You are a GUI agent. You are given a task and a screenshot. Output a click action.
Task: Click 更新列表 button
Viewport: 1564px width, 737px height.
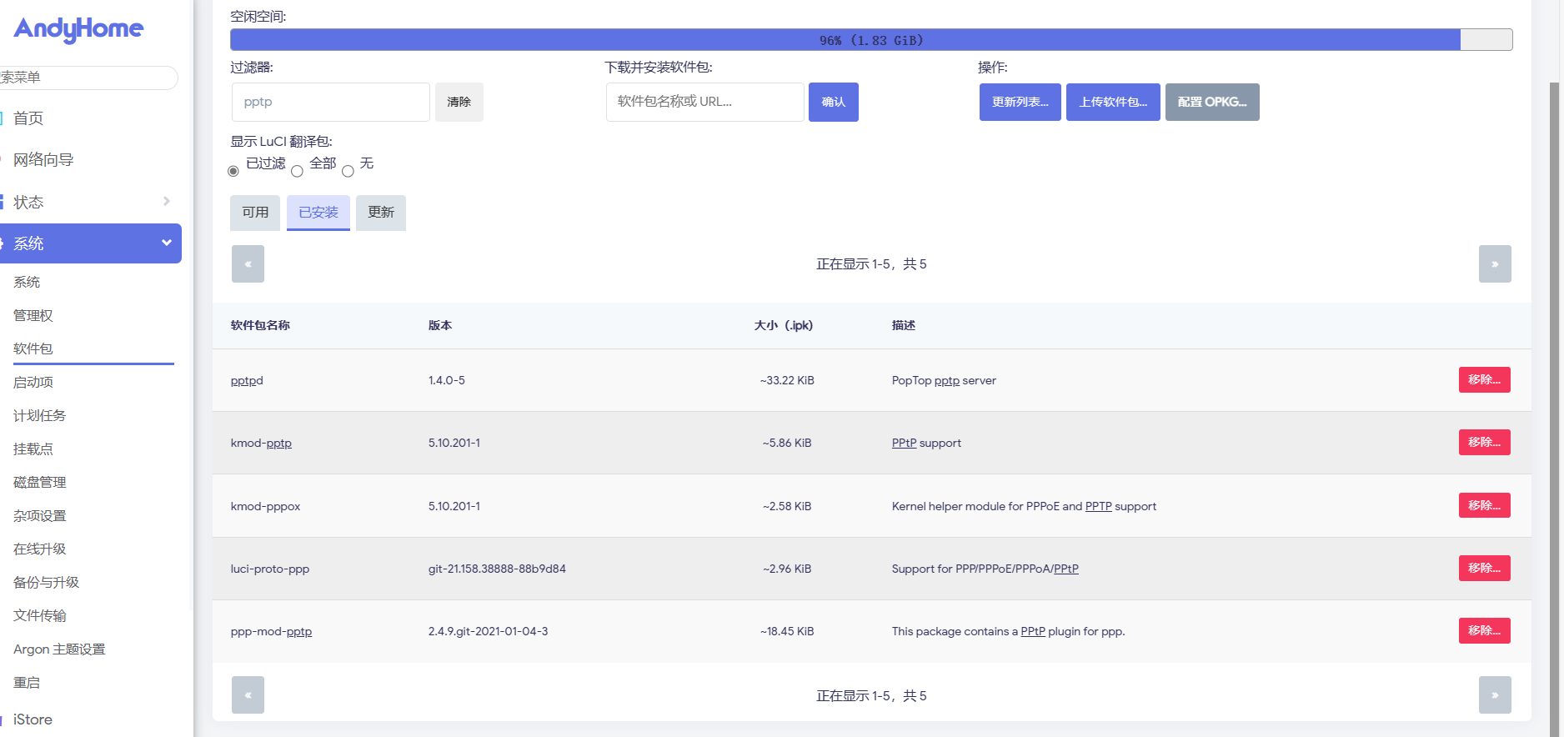click(1020, 102)
